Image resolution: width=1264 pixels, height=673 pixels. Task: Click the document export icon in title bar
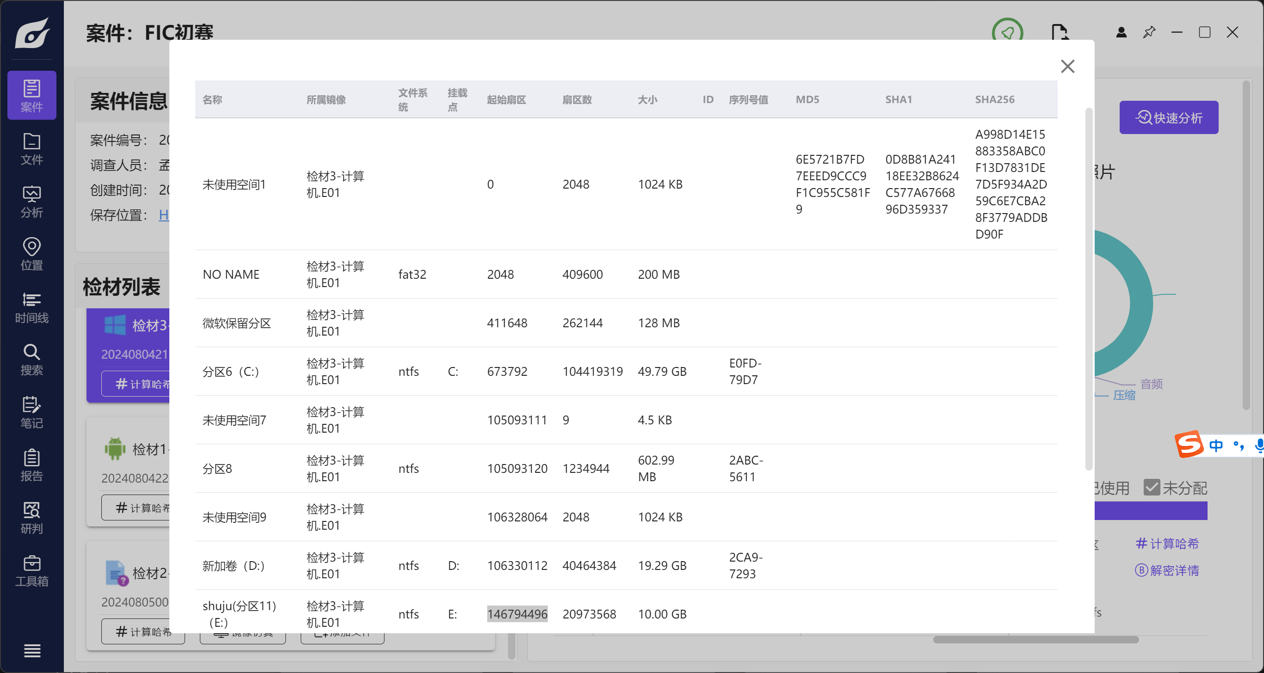1060,32
